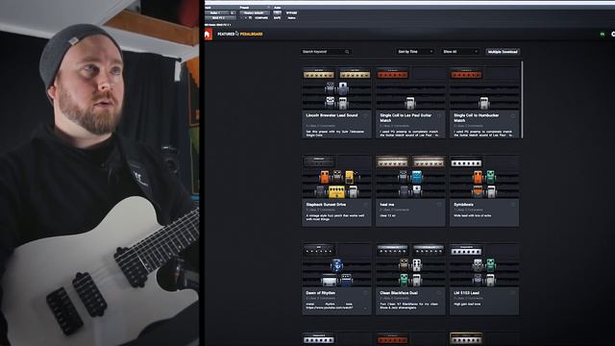Open the 'heal me' preset title
Viewport: 615px width, 346px height.
(386, 205)
